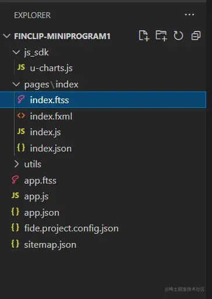Click the New Folder icon
The width and height of the screenshot is (212, 299).
161,36
